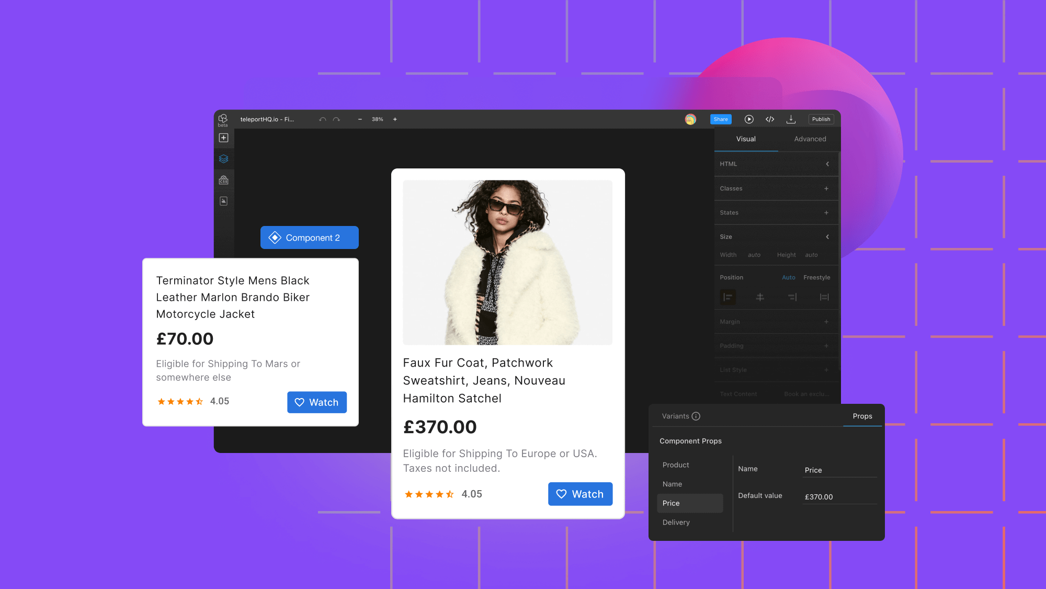Screen dimensions: 1046x589
Task: Open the Assets/Images panel in sidebar
Action: 224,201
